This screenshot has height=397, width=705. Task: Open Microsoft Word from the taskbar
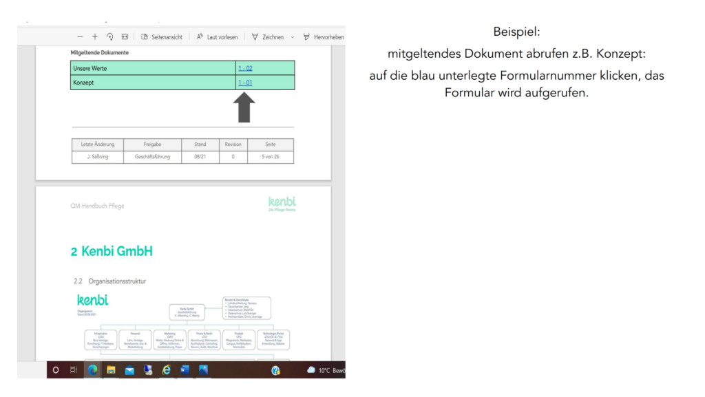(x=185, y=370)
